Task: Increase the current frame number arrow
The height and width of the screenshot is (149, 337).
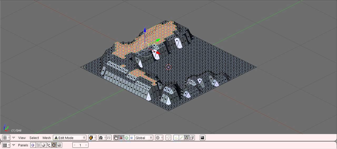Action: click(86, 145)
